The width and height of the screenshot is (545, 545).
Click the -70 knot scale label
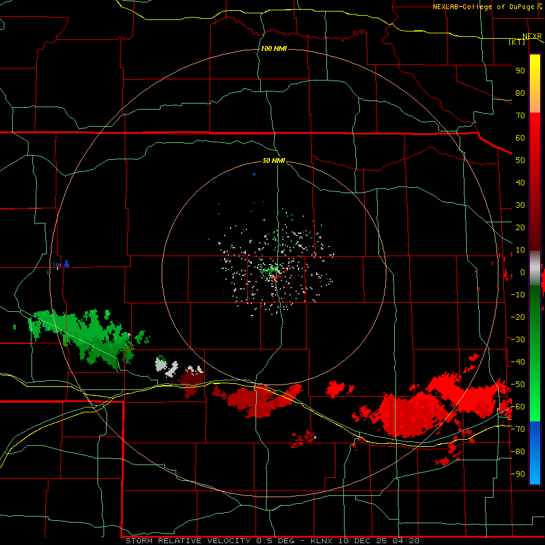click(518, 429)
